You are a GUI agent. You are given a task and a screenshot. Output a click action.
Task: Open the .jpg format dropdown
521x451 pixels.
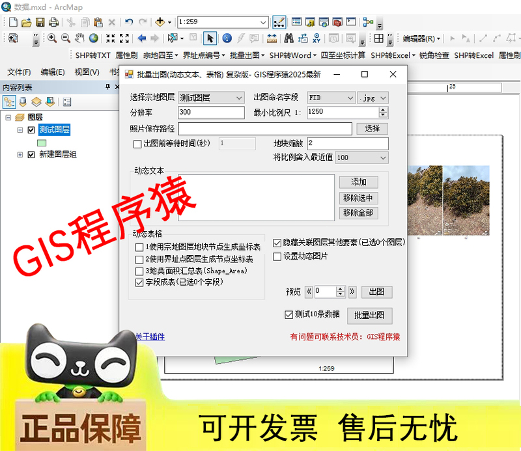373,98
